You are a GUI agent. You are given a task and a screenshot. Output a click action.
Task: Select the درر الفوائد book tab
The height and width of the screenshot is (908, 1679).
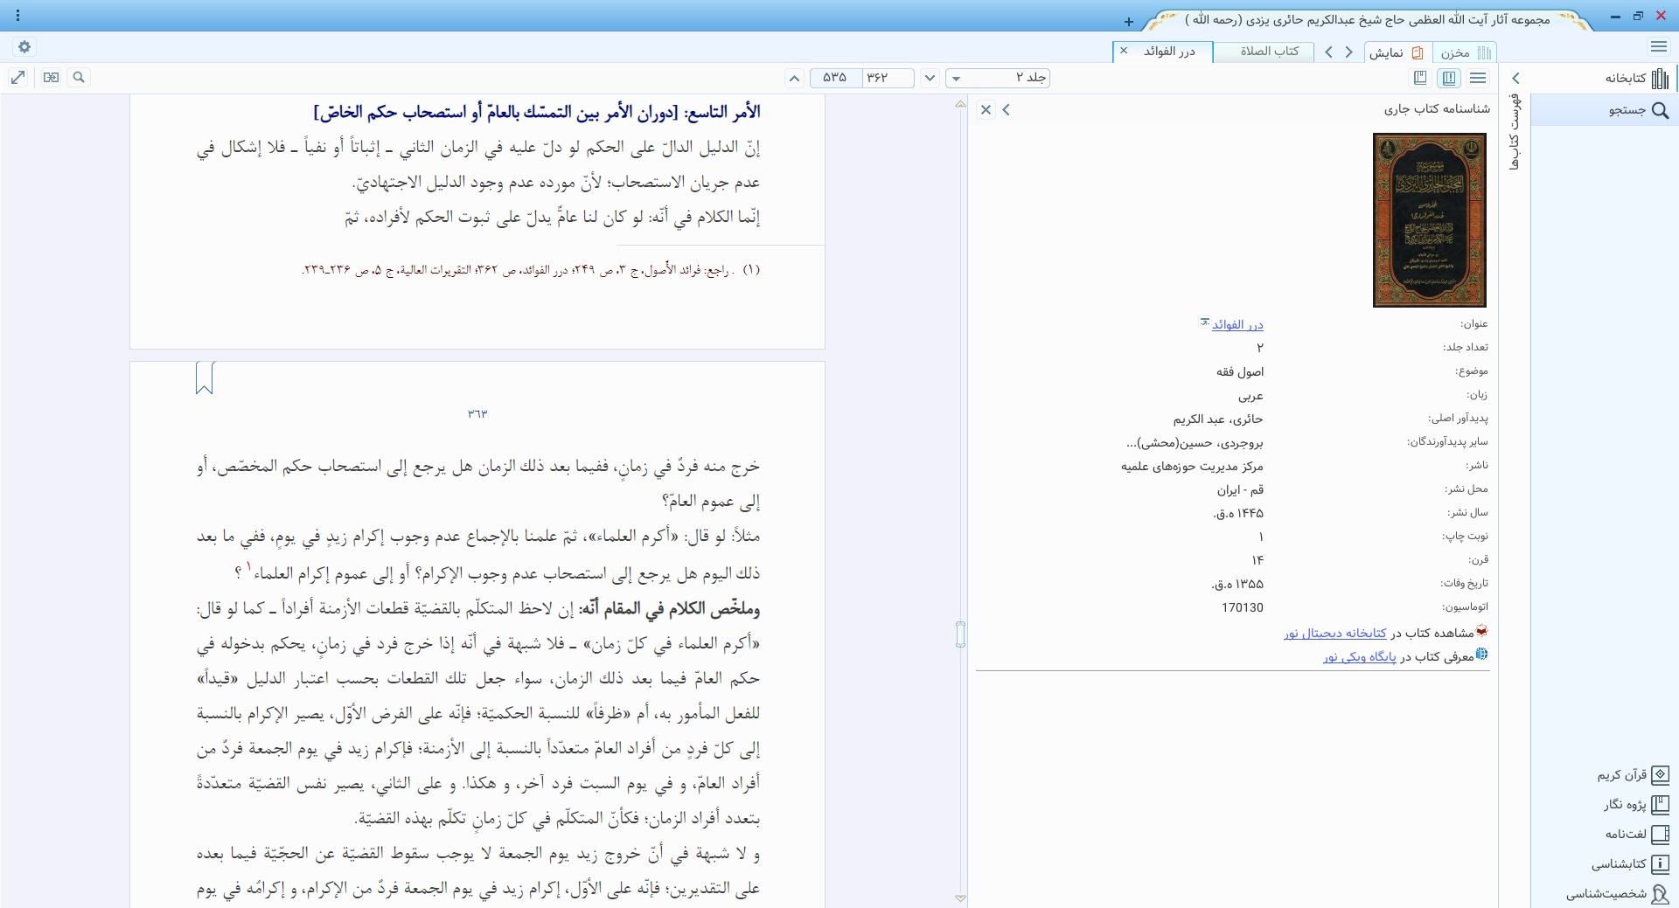[x=1170, y=52]
